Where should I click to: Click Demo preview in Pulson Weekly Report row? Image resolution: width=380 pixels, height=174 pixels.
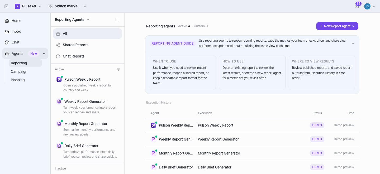(x=344, y=125)
